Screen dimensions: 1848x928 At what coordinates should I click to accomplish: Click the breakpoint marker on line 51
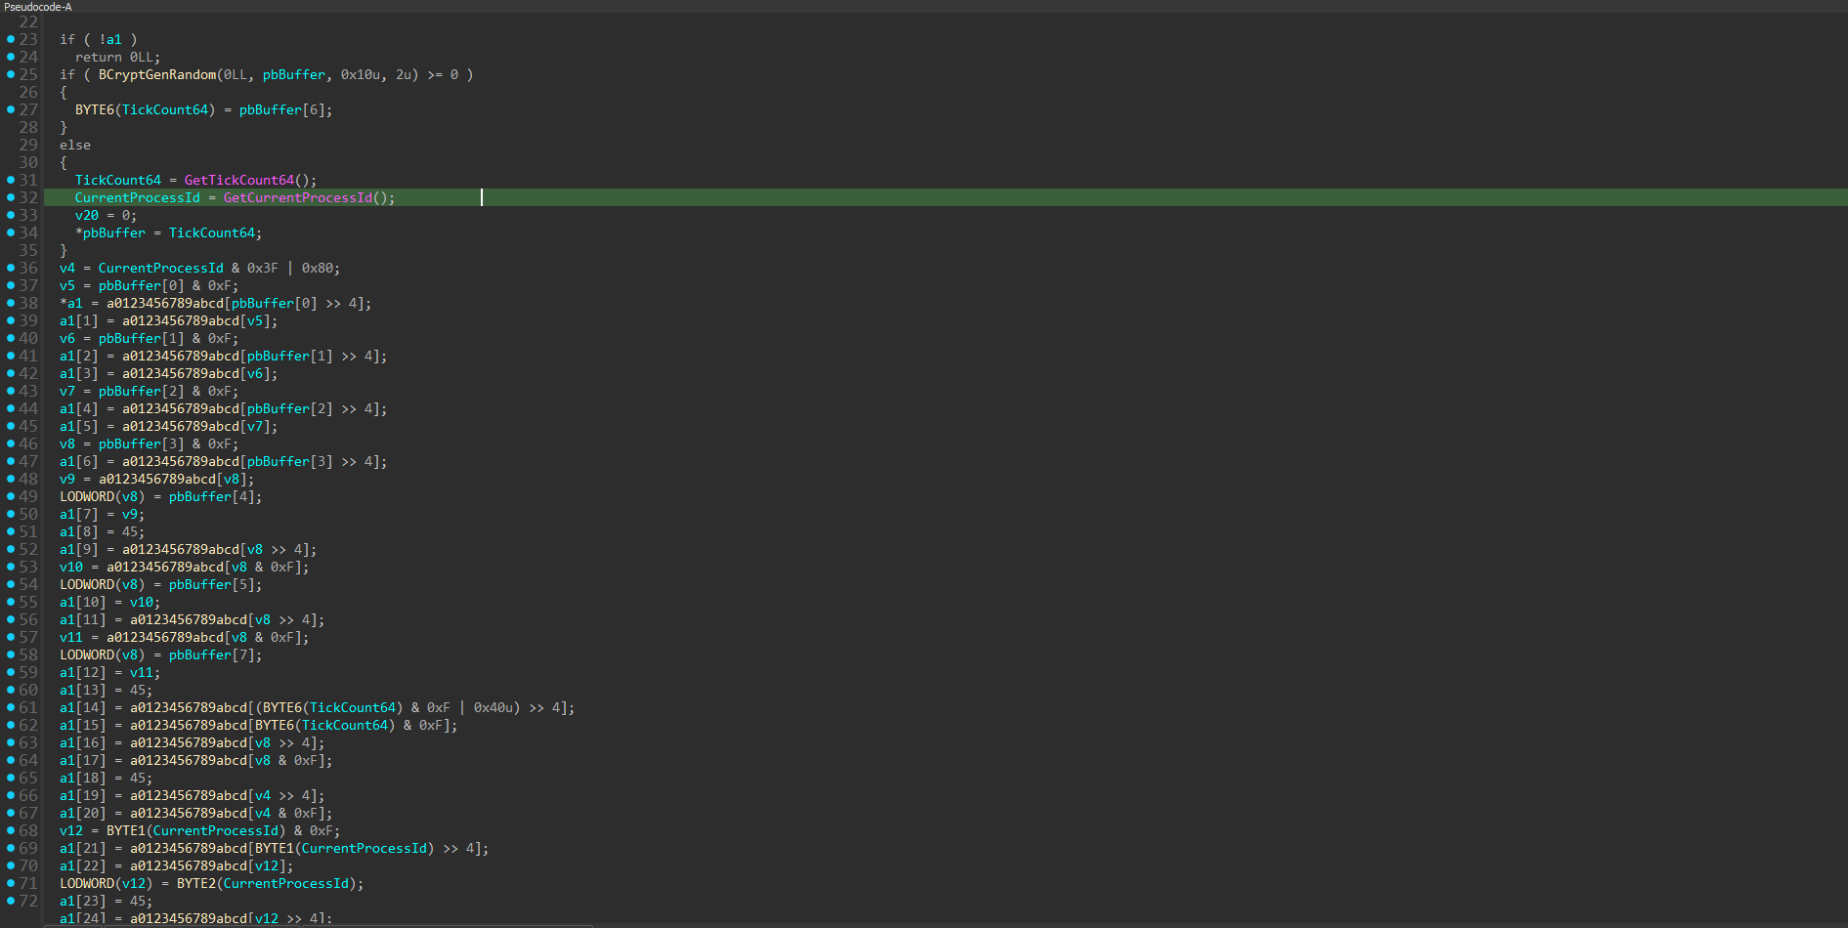click(11, 531)
